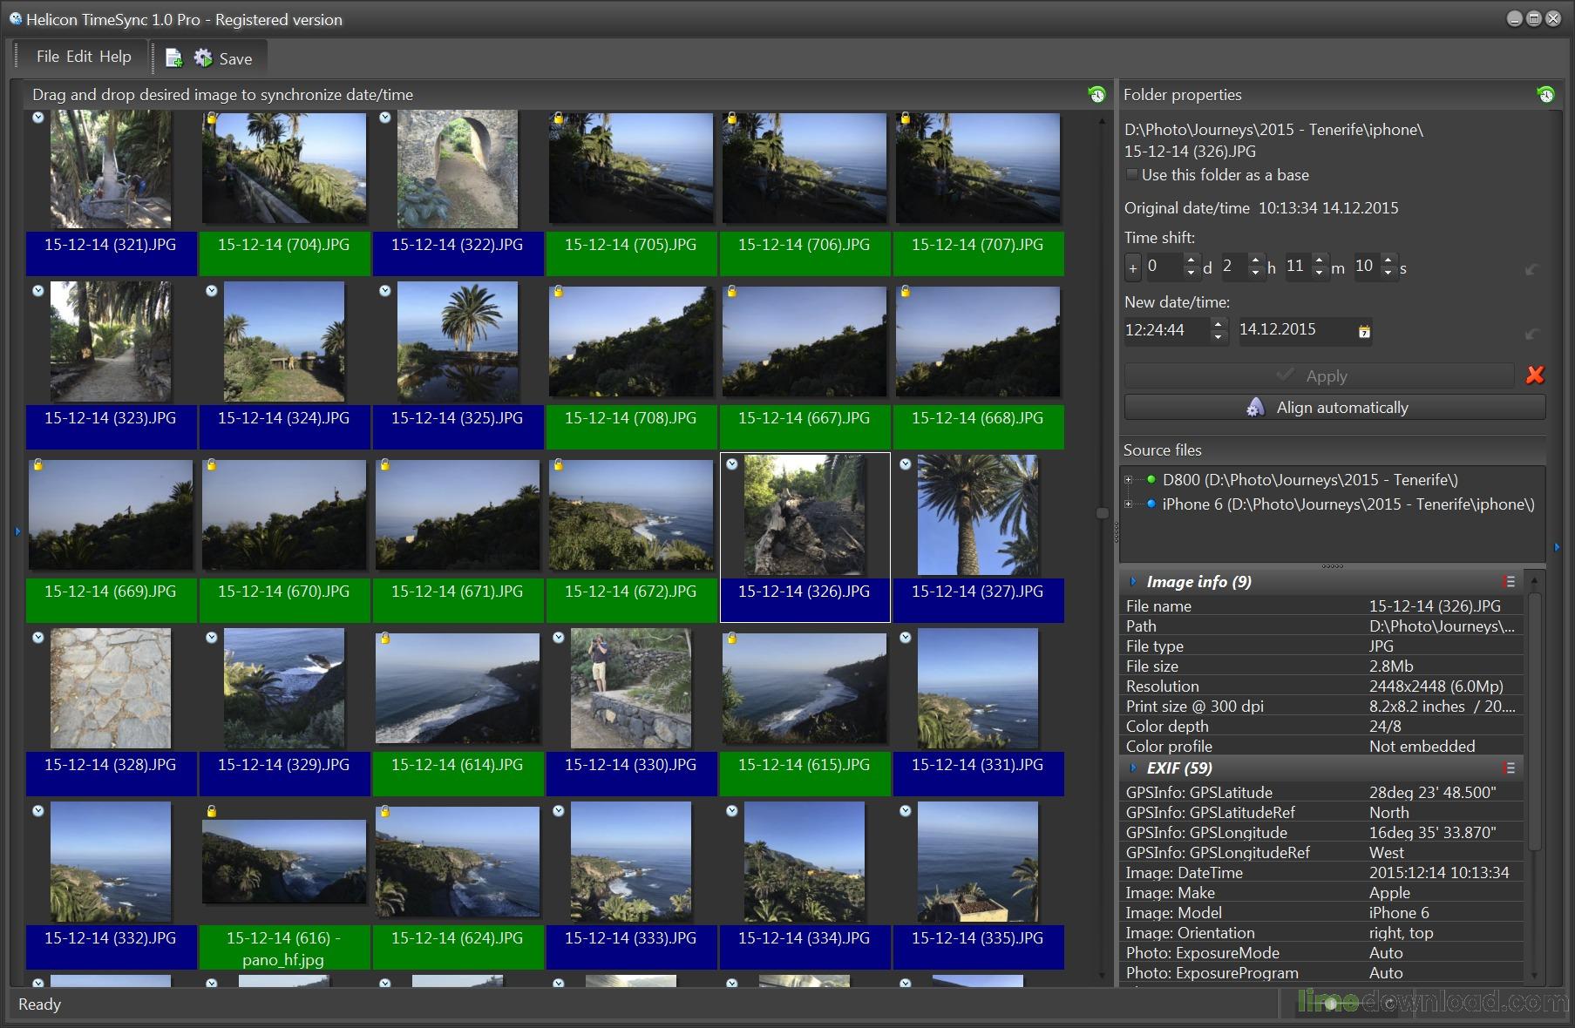Open the File menu
This screenshot has height=1028, width=1575.
coord(48,56)
